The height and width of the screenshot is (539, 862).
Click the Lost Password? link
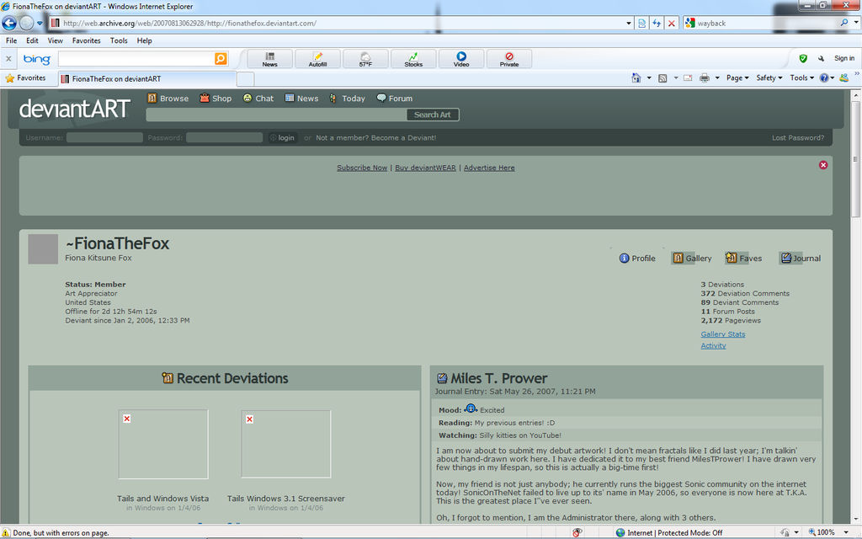(x=798, y=137)
